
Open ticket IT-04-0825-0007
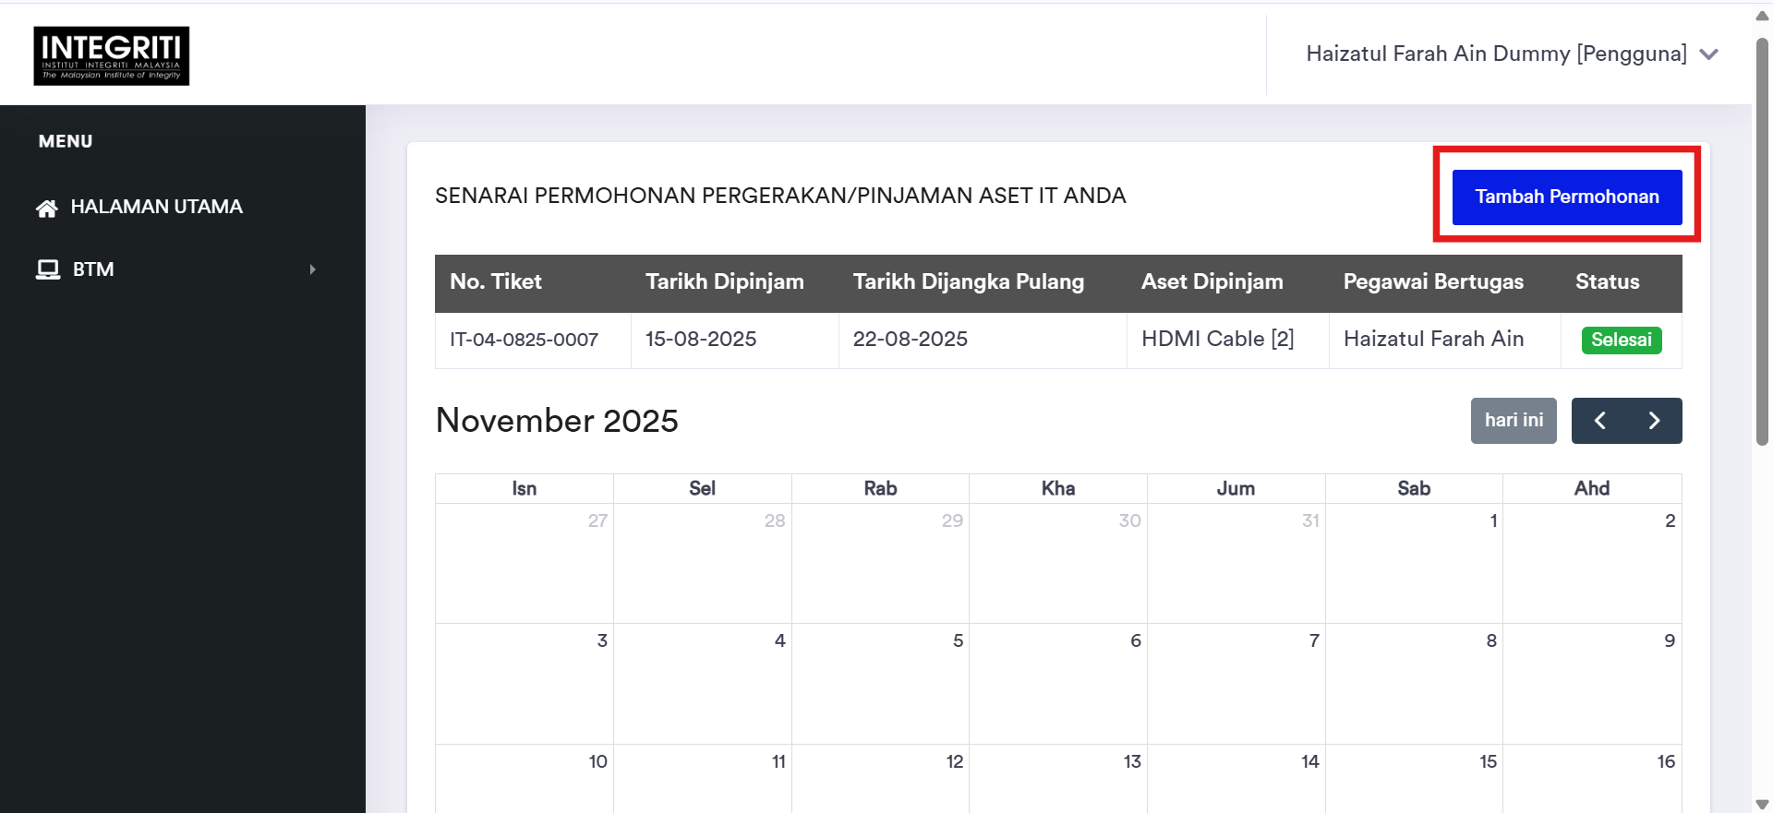click(x=524, y=340)
